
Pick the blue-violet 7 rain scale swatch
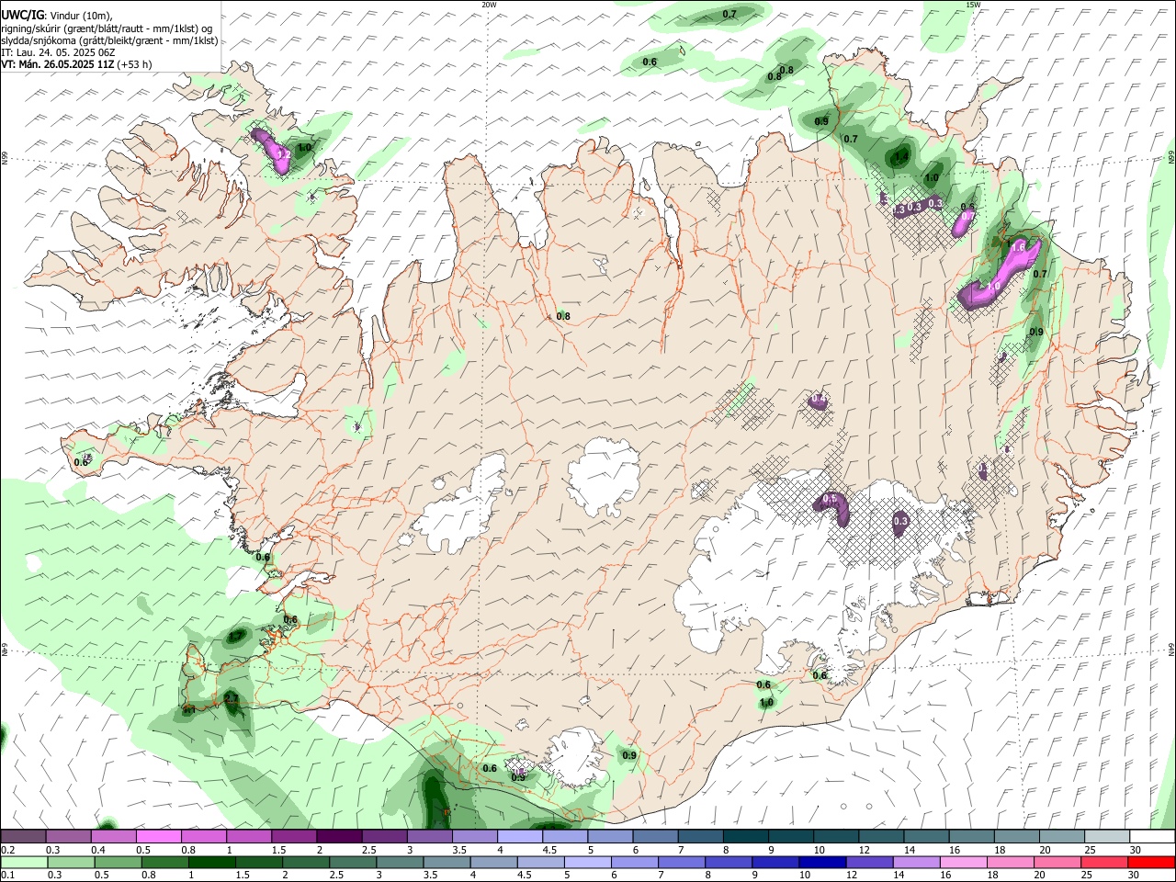pos(682,863)
